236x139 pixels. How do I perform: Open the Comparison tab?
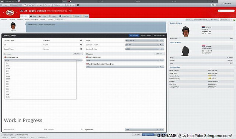click(64, 16)
